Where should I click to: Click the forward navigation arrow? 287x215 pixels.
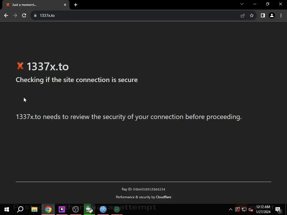pos(15,16)
